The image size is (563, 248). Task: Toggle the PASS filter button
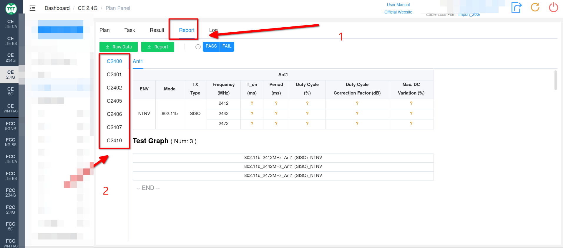pyautogui.click(x=211, y=46)
